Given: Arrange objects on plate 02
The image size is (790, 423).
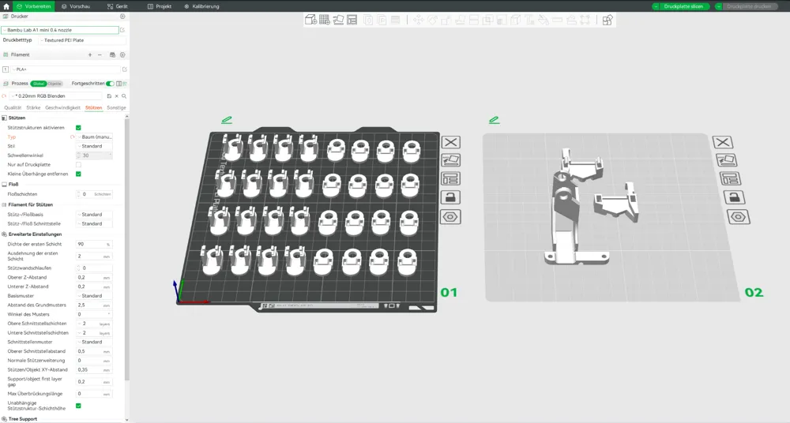Looking at the screenshot, I should 729,179.
